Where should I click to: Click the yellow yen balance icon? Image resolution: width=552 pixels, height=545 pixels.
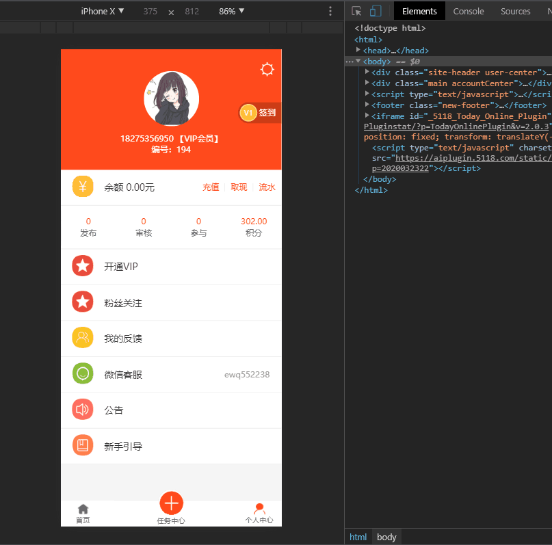click(x=83, y=186)
